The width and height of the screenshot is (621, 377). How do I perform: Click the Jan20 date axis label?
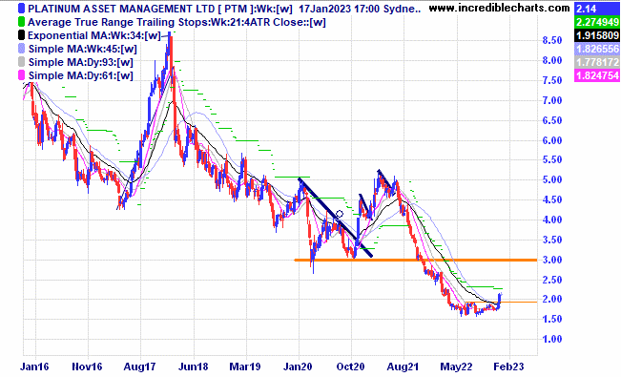point(298,367)
